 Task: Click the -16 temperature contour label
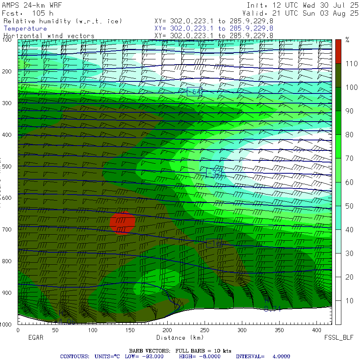click(x=214, y=243)
